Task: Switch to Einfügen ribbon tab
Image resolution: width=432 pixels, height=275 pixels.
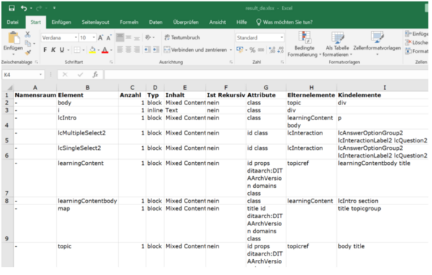Action: tap(61, 22)
